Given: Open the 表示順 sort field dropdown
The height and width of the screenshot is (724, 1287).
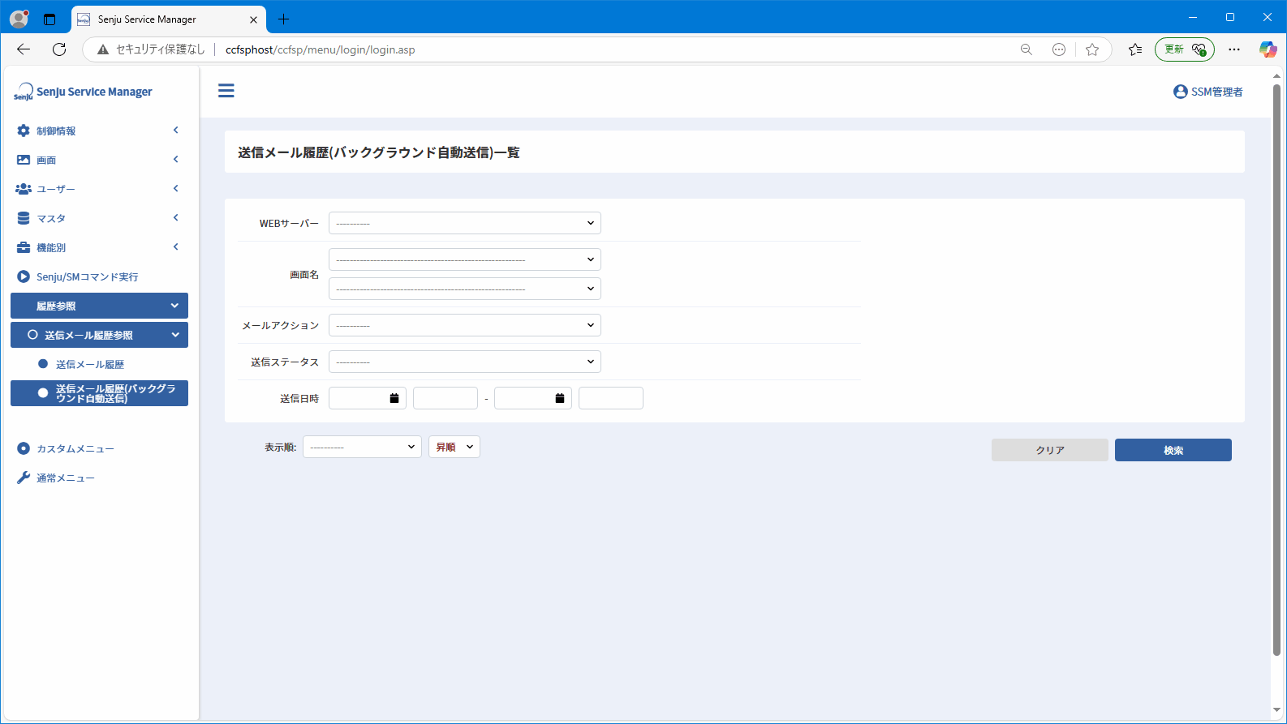Looking at the screenshot, I should [362, 447].
